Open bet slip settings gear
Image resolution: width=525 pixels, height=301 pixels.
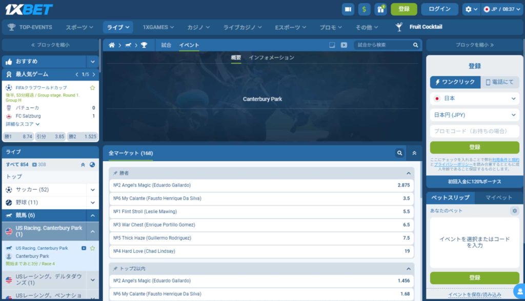tap(515, 211)
